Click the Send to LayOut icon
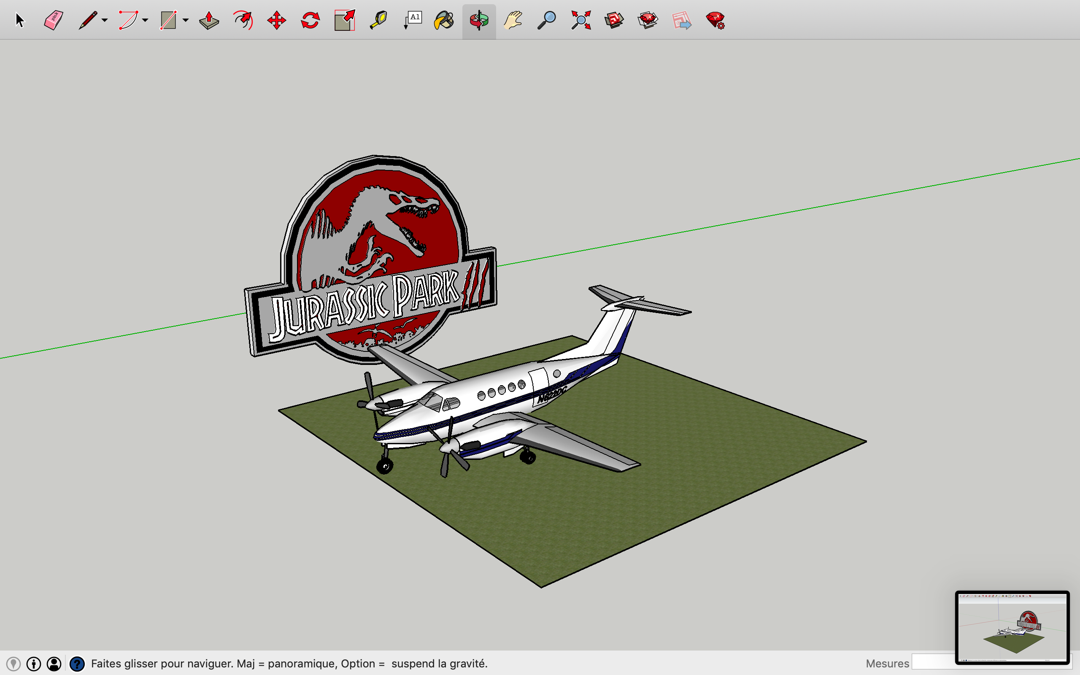Image resolution: width=1080 pixels, height=675 pixels. [x=681, y=21]
